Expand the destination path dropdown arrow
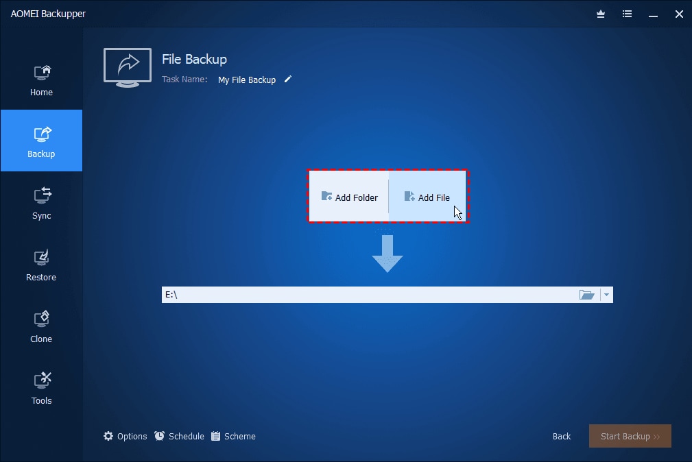Screen dimensions: 692x462 pyautogui.click(x=607, y=295)
